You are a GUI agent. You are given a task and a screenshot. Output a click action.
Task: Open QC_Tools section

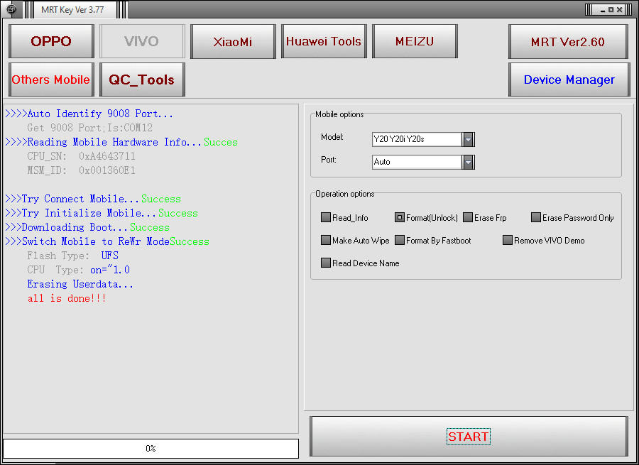[x=142, y=80]
